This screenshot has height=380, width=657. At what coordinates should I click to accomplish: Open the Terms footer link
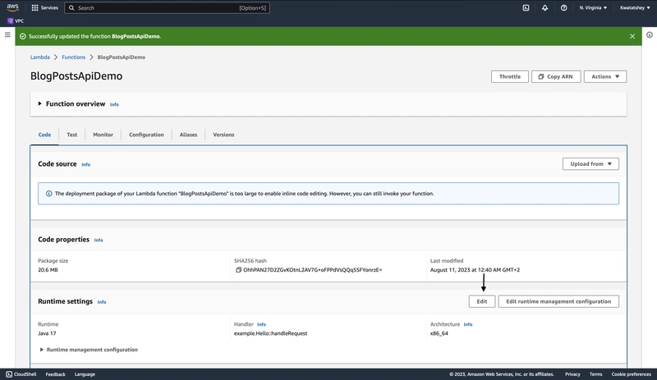point(595,374)
